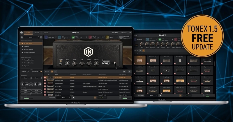Click the filters info icon
Image resolution: width=233 pixels, height=122 pixels.
pos(28,72)
